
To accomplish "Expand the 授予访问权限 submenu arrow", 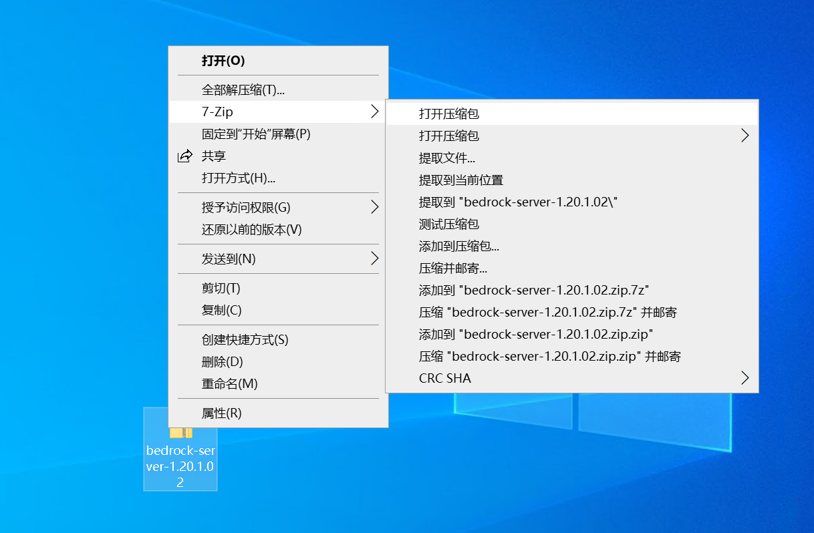I will (x=374, y=207).
